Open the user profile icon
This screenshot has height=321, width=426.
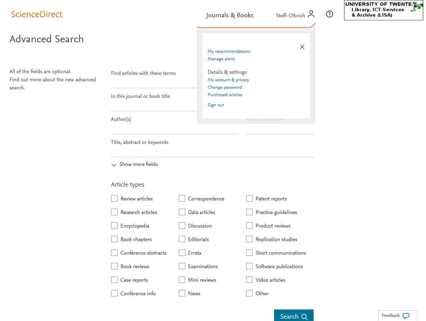[311, 14]
